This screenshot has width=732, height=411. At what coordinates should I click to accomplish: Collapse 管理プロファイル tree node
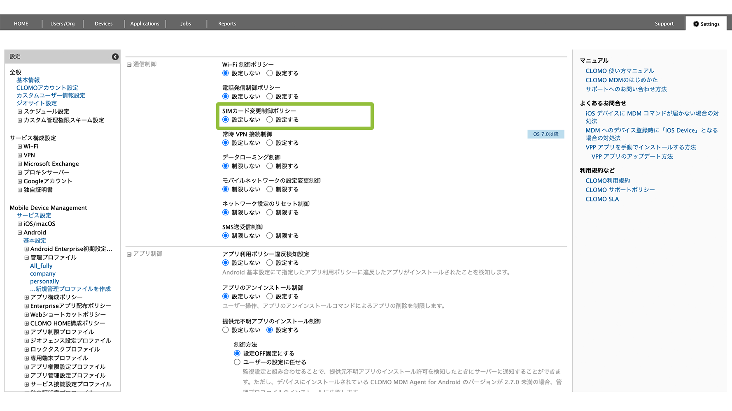tap(26, 258)
